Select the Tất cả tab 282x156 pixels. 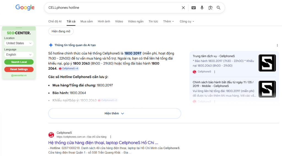click(x=71, y=21)
